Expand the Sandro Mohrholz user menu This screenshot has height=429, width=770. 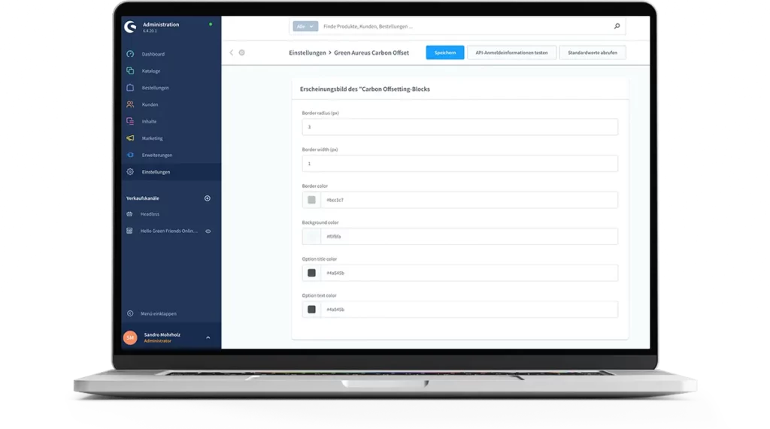208,337
